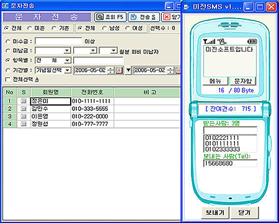Click the 조회 F5 search button
This screenshot has height=223, width=279.
(x=110, y=17)
